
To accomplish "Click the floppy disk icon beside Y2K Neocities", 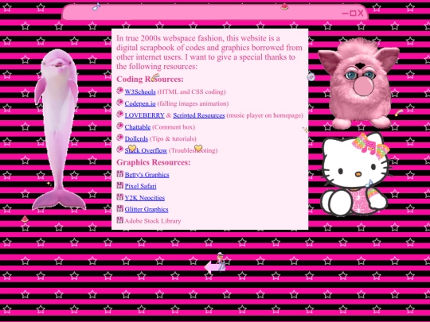I will [x=119, y=197].
